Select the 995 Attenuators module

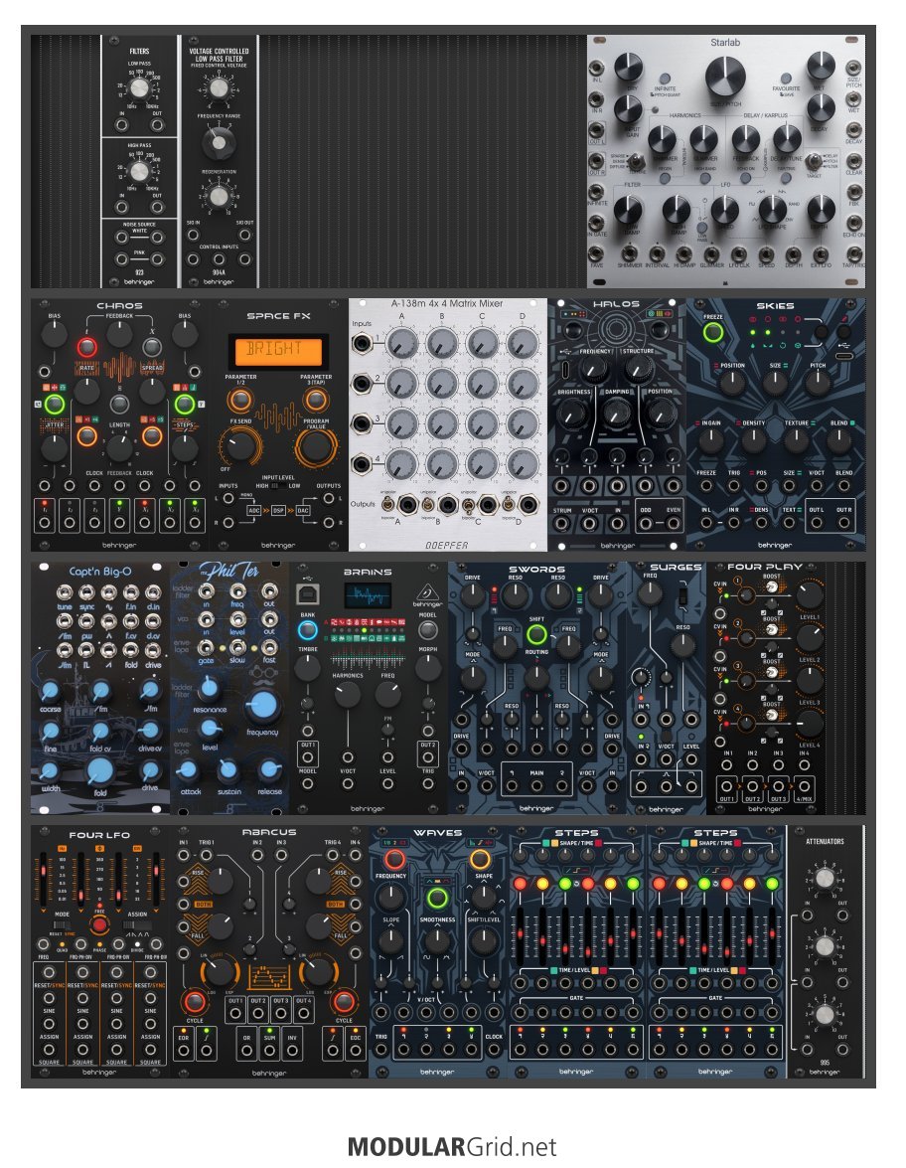click(825, 952)
